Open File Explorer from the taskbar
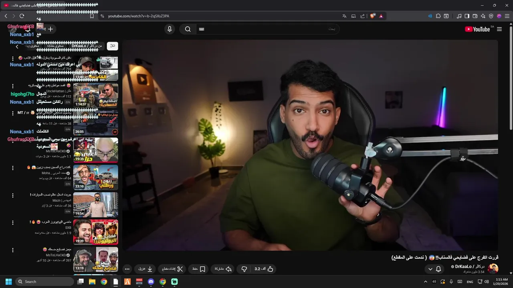 [92, 282]
